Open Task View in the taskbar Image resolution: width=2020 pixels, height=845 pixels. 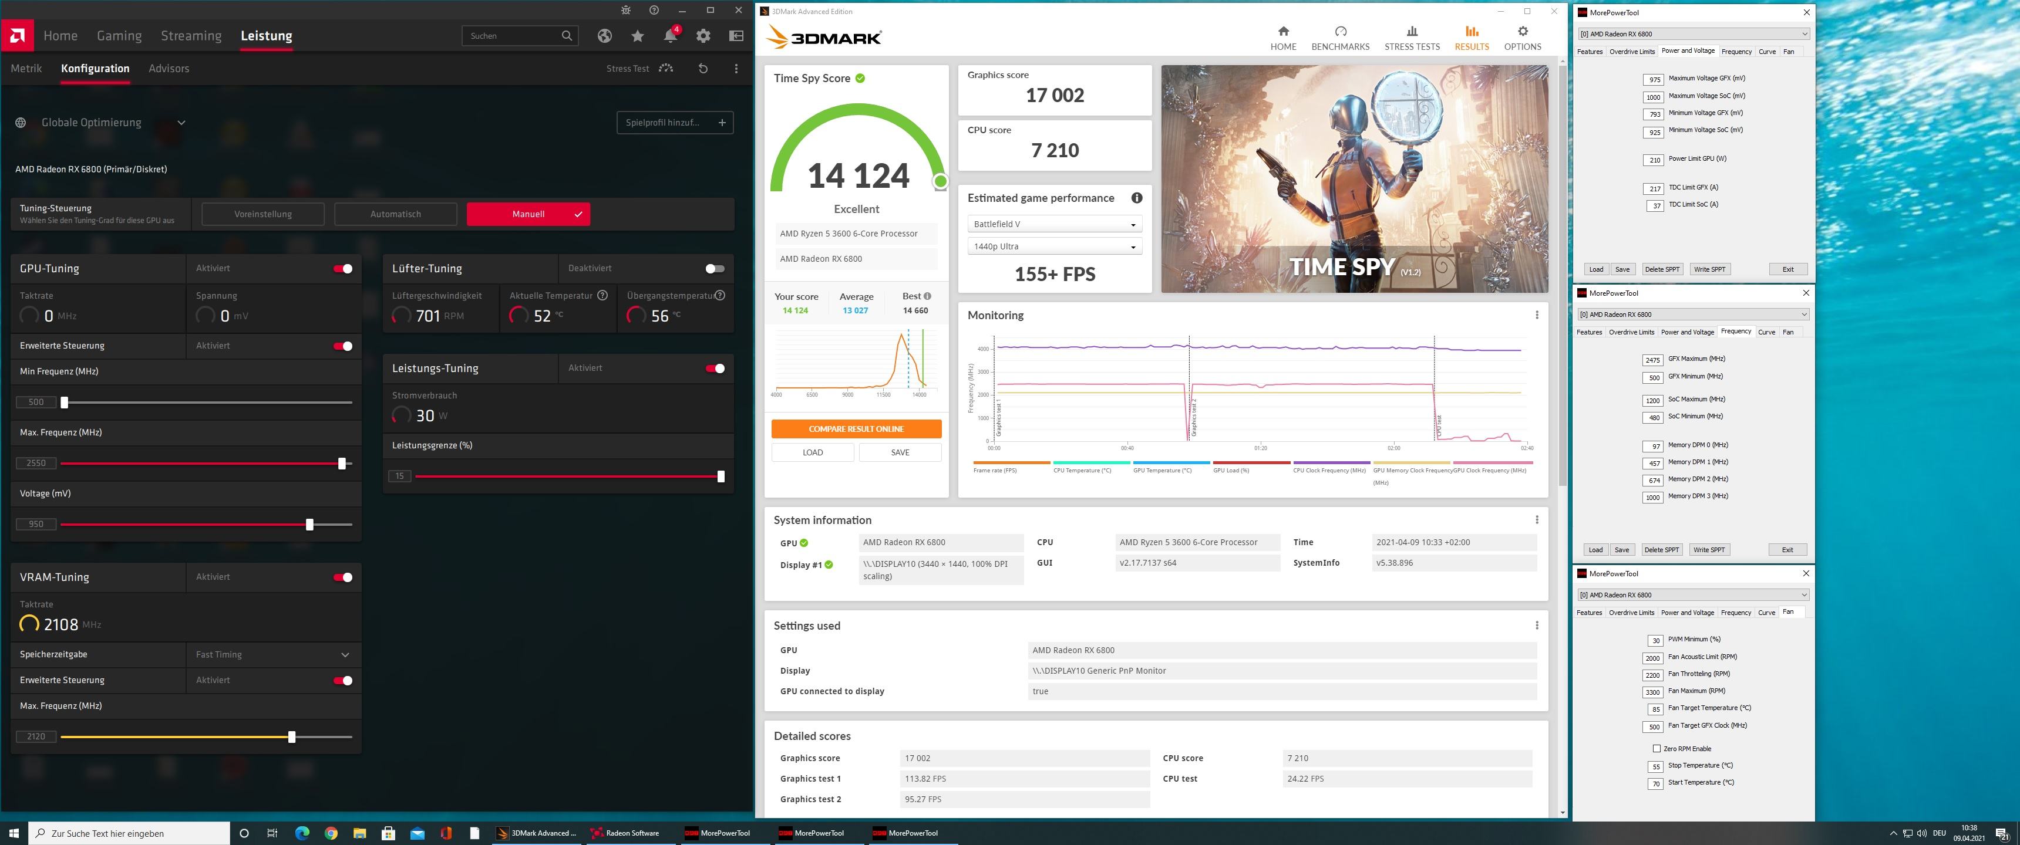pos(272,833)
